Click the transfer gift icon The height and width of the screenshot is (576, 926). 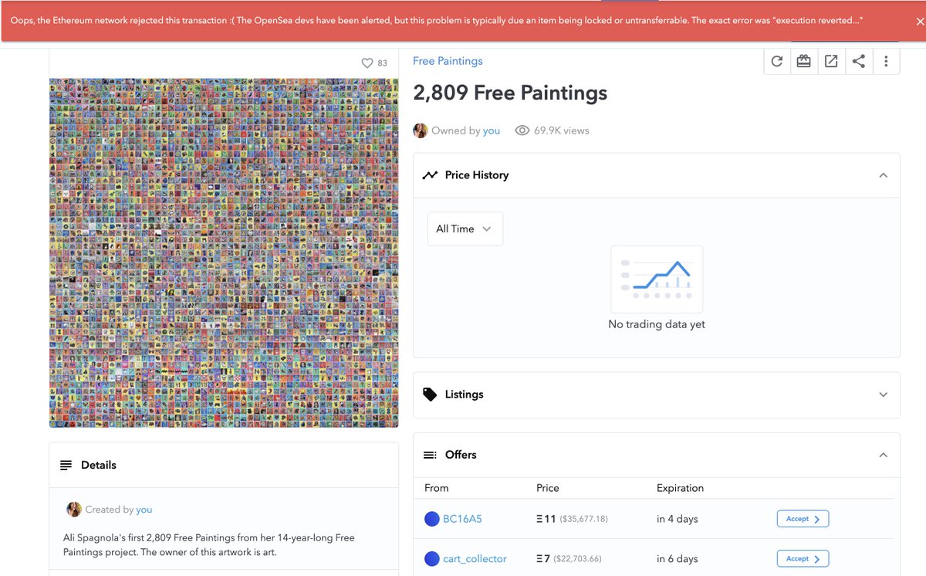(x=804, y=62)
